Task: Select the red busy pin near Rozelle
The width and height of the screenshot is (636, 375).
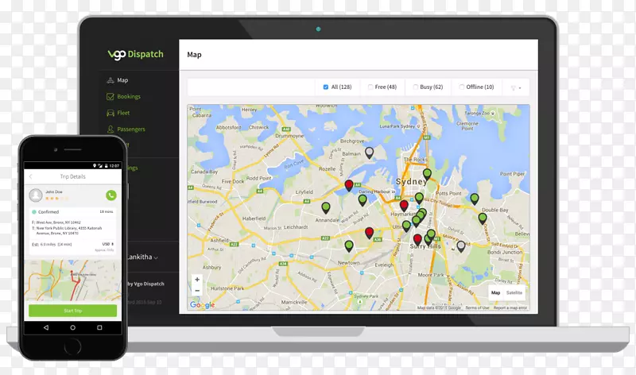Action: 349,185
